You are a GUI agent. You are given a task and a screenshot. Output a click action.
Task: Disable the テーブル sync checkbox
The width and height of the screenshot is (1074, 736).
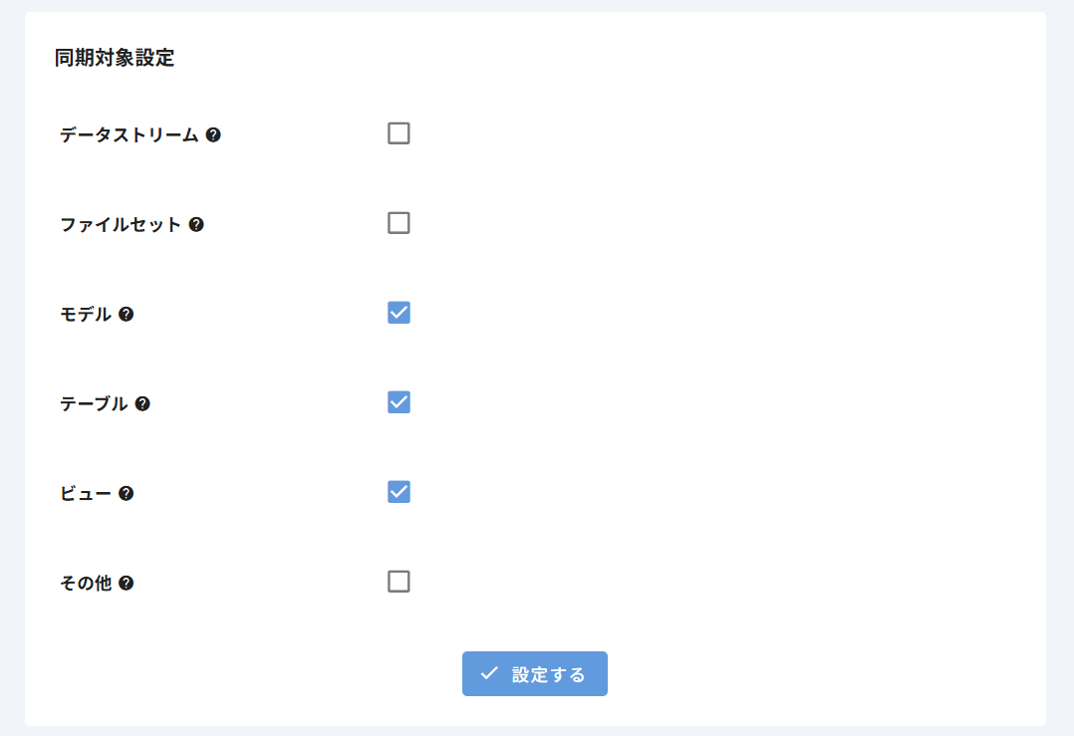coord(399,402)
